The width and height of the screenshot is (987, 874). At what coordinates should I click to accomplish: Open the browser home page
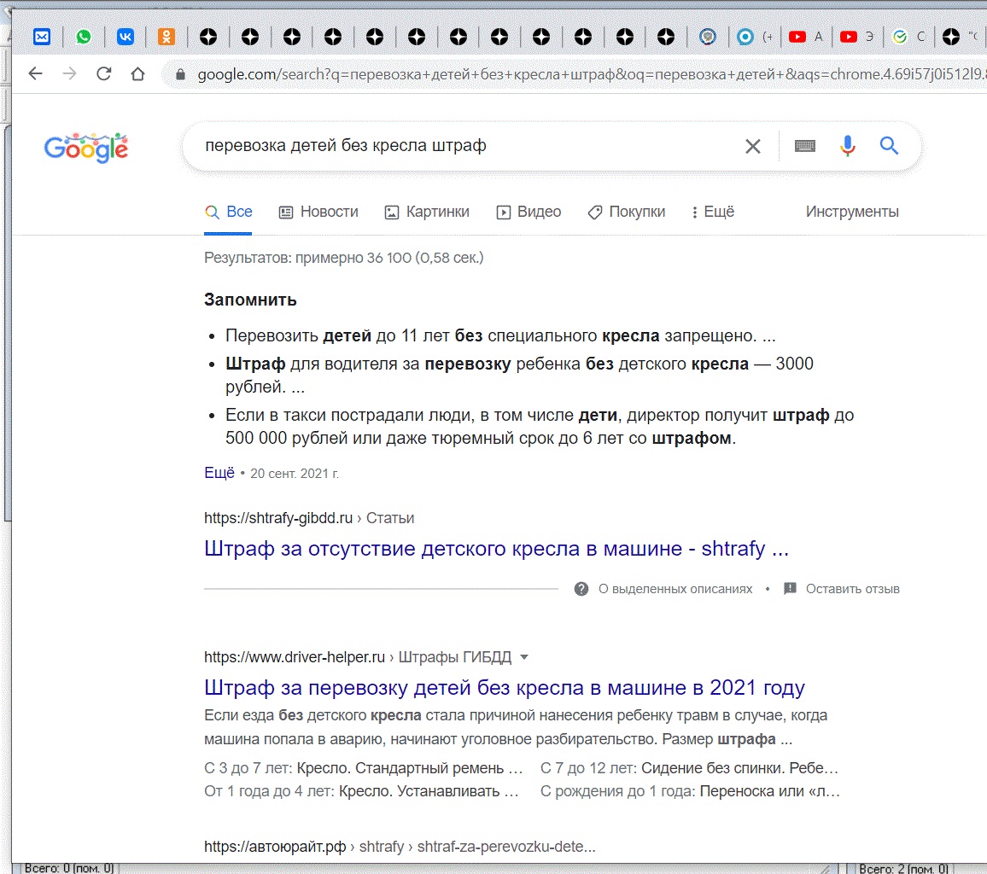coord(137,73)
